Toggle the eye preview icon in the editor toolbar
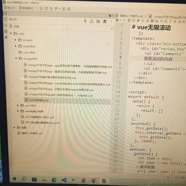 (152, 21)
